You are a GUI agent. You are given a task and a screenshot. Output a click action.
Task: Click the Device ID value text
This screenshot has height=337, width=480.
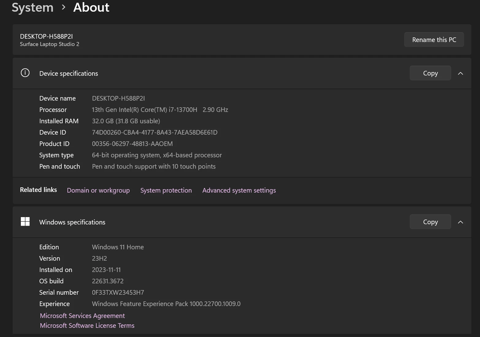point(155,132)
